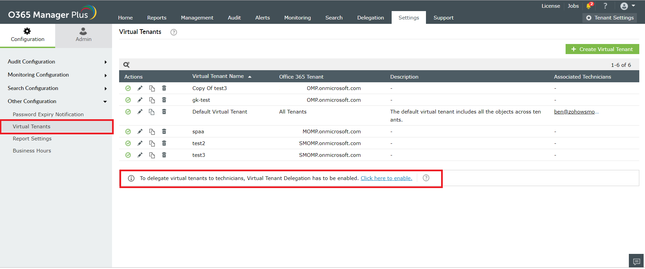645x269 pixels.
Task: Open the Audit tab
Action: pyautogui.click(x=234, y=17)
